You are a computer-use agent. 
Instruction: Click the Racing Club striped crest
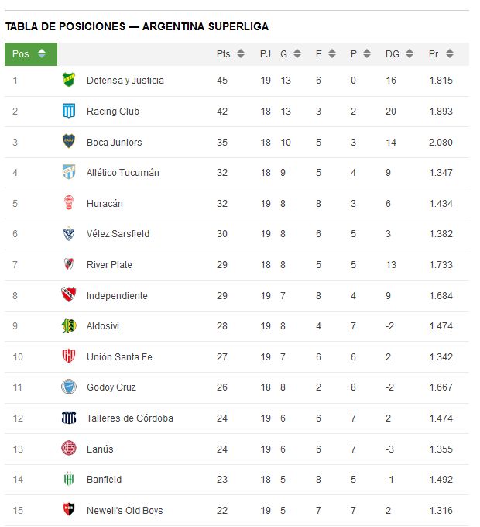(x=69, y=111)
